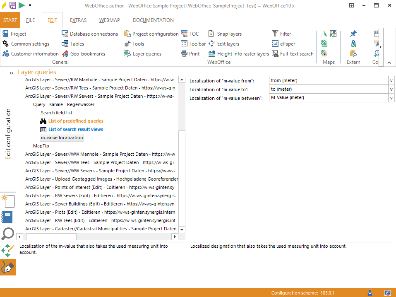Open List of predefined queries
396x297 pixels.
coord(76,121)
